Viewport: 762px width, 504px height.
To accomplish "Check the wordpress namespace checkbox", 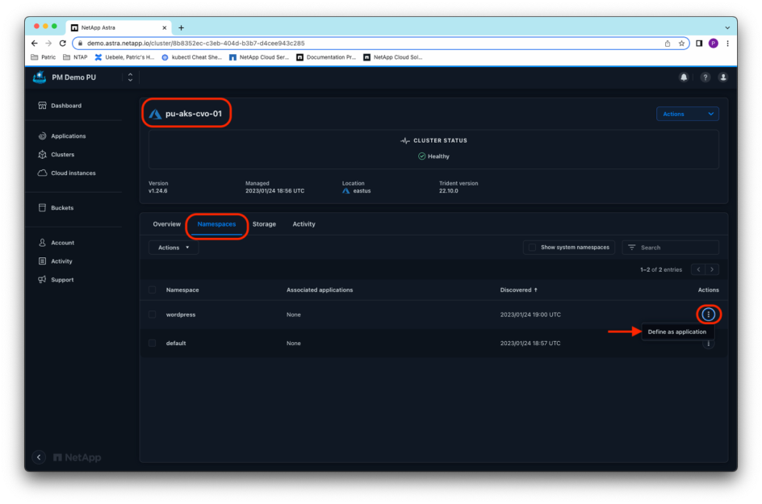I will coord(152,314).
